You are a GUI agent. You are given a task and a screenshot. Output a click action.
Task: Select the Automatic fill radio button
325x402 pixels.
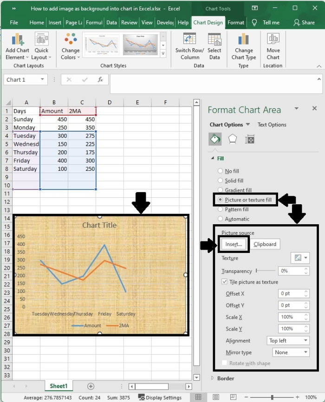pyautogui.click(x=220, y=219)
